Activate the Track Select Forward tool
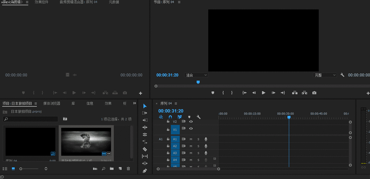The height and width of the screenshot is (179, 370). (x=145, y=113)
